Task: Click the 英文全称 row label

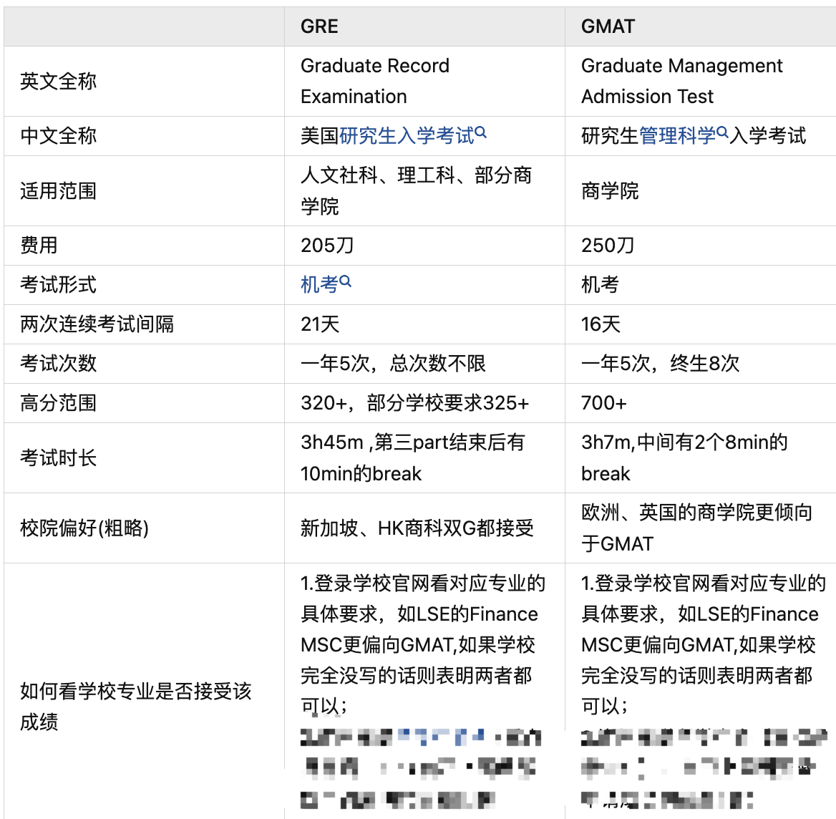Action: [x=58, y=82]
